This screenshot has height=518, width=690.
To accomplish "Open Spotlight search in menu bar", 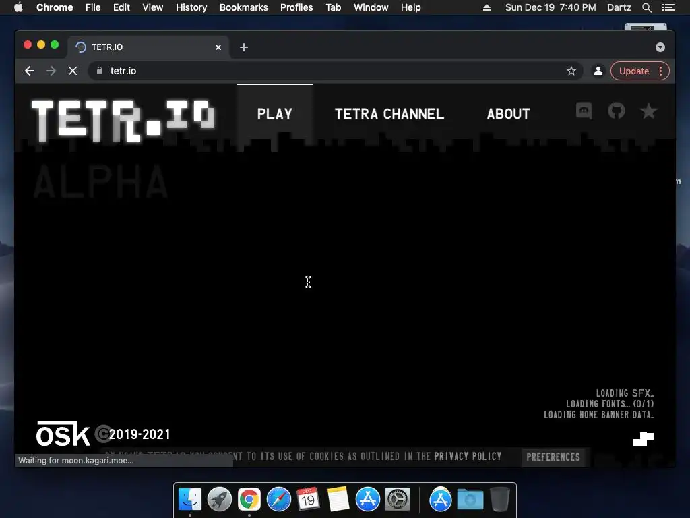I will click(x=646, y=7).
